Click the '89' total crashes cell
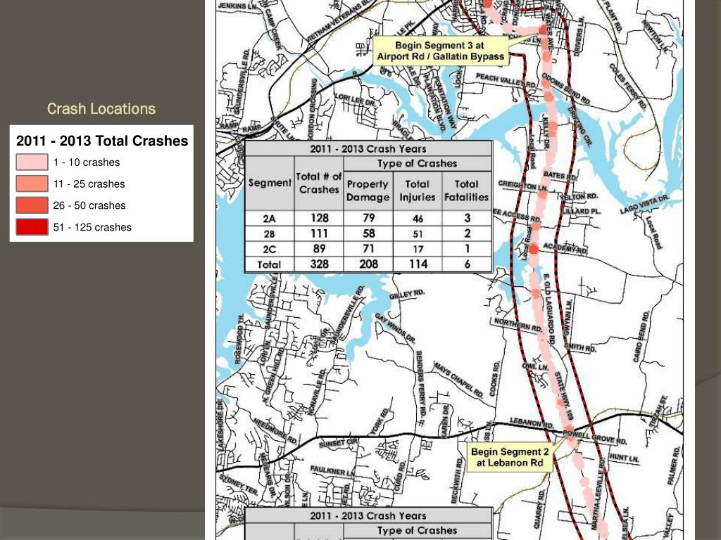Image resolution: width=721 pixels, height=540 pixels. [x=319, y=249]
